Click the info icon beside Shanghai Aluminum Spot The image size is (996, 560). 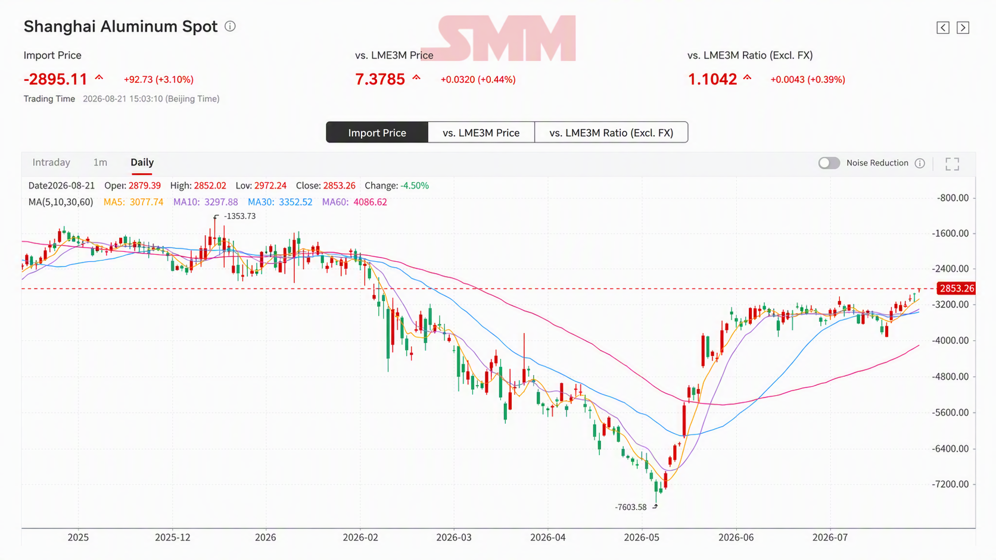(x=230, y=26)
